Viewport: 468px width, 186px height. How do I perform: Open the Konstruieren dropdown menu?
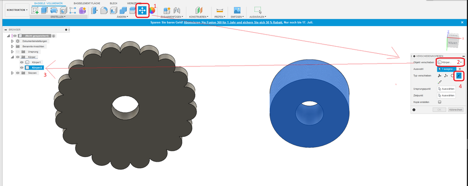tap(199, 17)
